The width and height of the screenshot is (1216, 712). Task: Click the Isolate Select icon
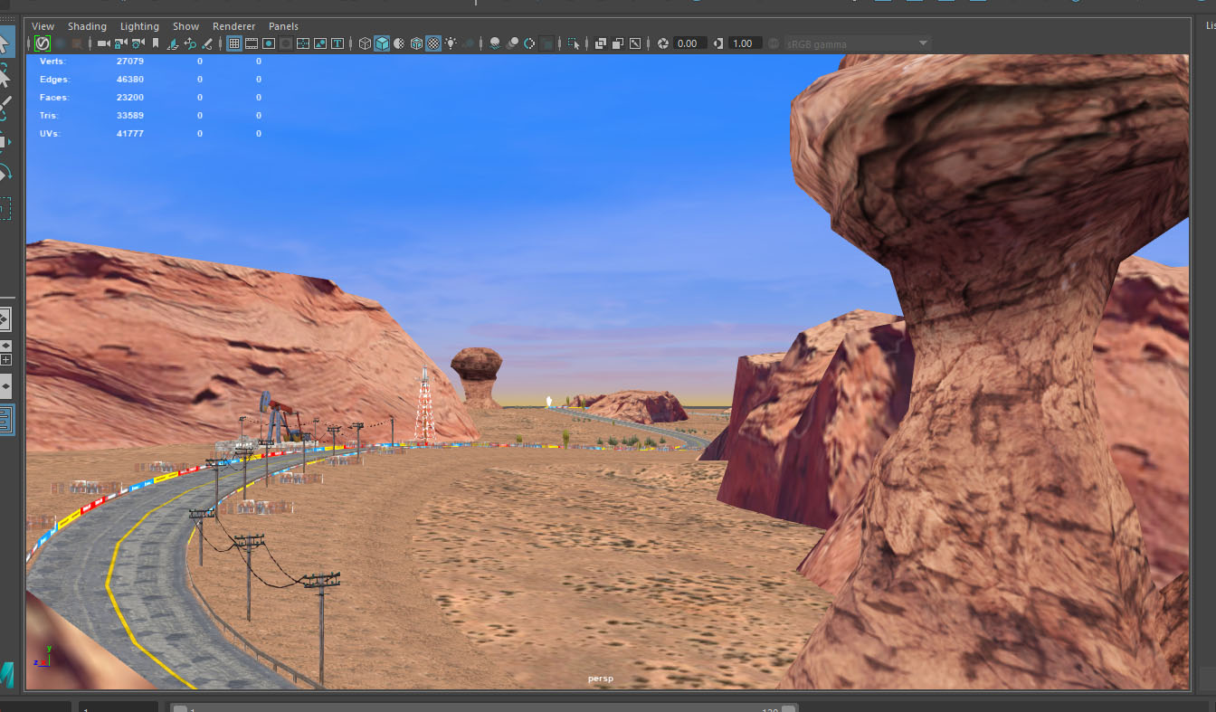pos(574,43)
